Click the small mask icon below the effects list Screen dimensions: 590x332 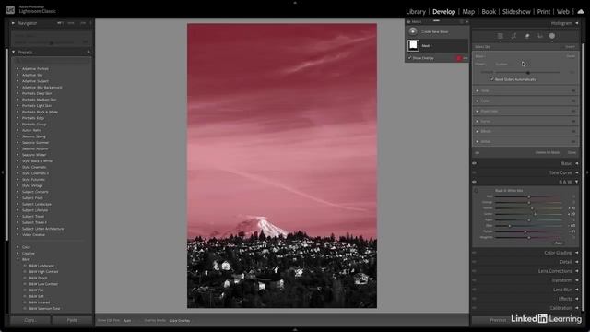pyautogui.click(x=478, y=152)
